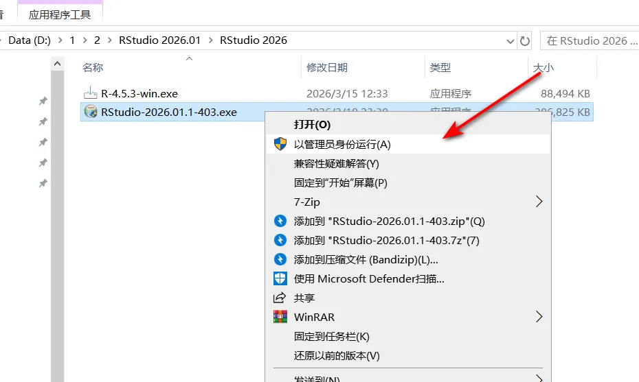Image resolution: width=639 pixels, height=382 pixels.
Task: Sort by the 修改日期 column header
Action: (x=327, y=67)
